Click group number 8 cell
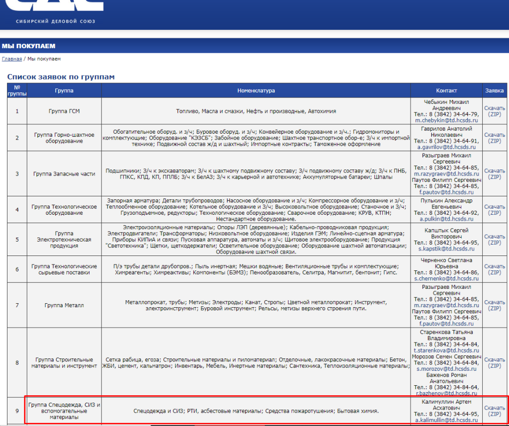509x426 pixels. (17, 363)
